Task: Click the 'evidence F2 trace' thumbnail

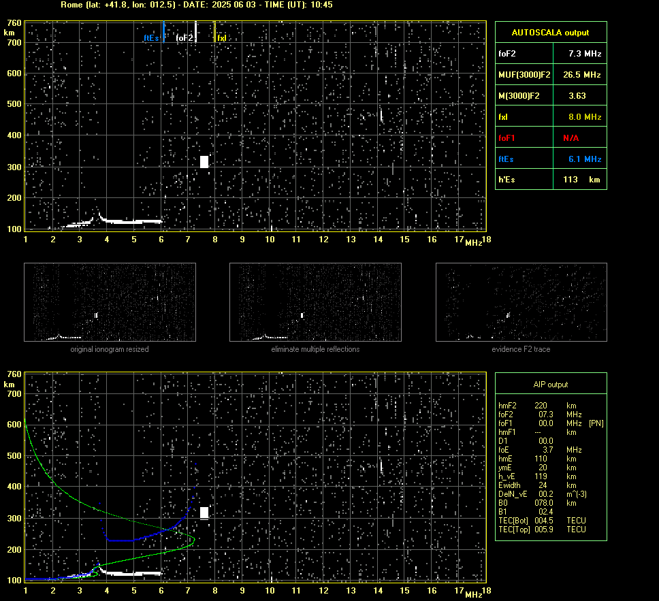Action: click(x=521, y=302)
